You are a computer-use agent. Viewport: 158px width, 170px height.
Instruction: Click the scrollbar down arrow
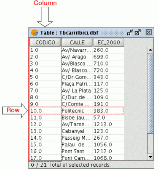point(150,157)
